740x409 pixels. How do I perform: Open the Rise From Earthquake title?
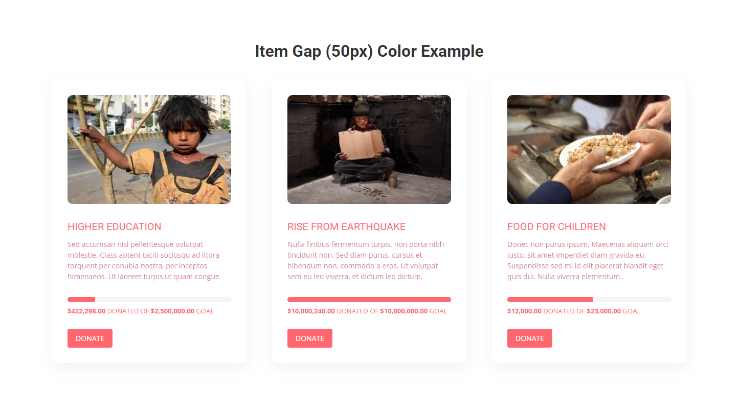(346, 226)
